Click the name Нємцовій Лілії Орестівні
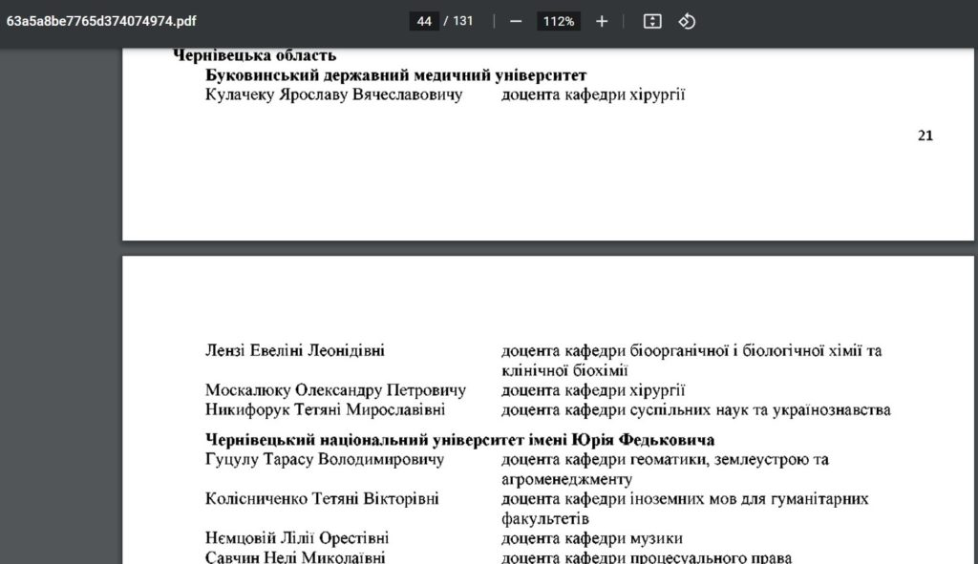Viewport: 978px width, 564px height. (297, 538)
